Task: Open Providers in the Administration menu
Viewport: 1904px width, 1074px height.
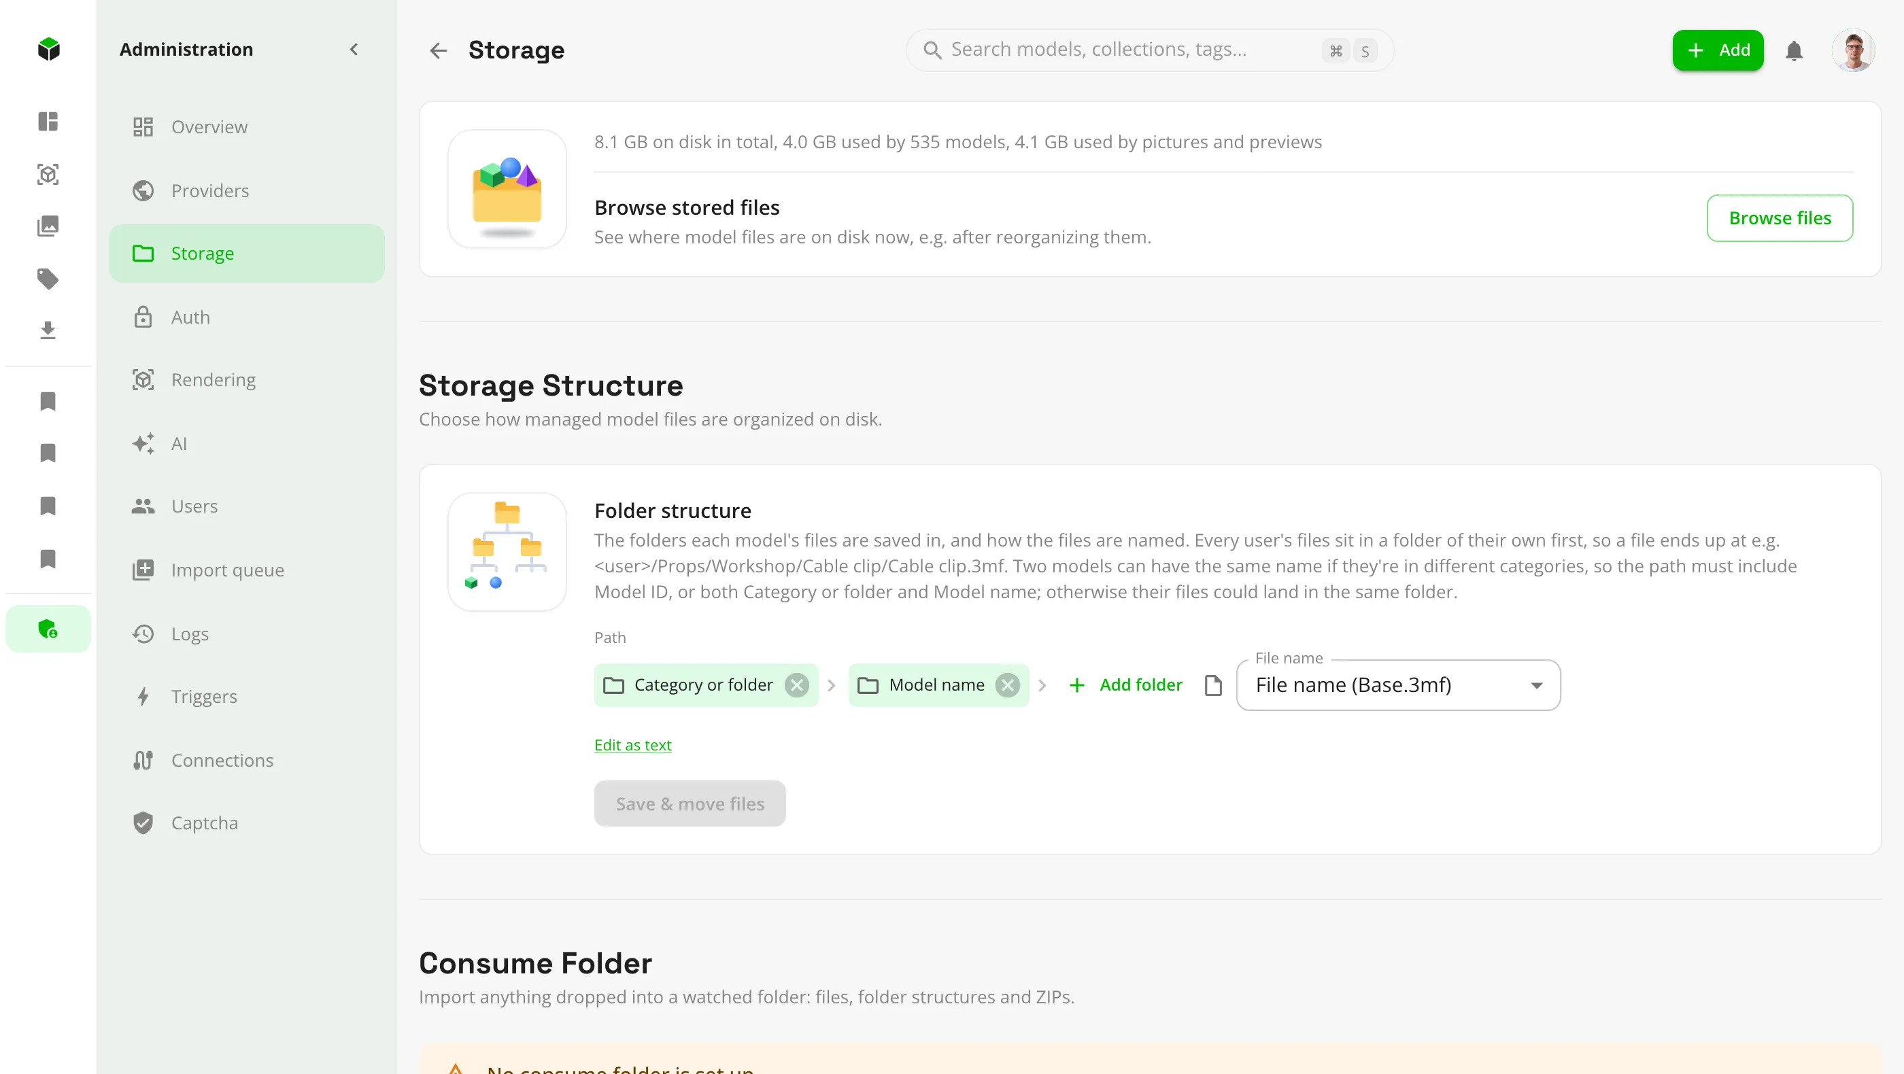Action: (x=247, y=190)
